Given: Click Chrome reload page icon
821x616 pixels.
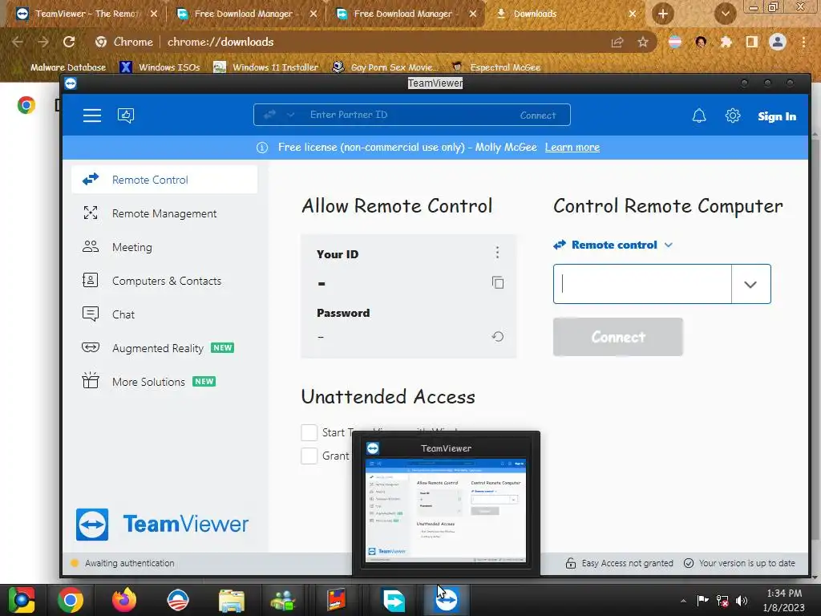Looking at the screenshot, I should 69,42.
